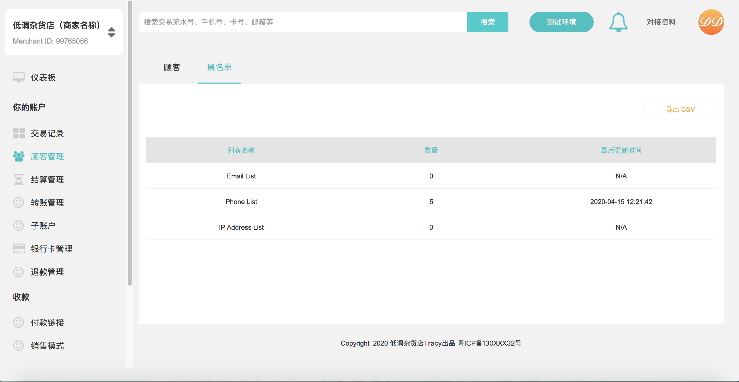Click the 测试环境 button

point(561,22)
